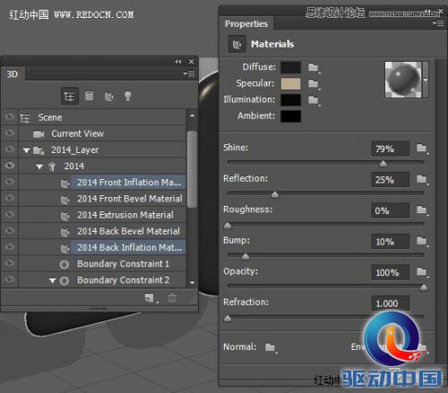Click the 3D panel scroll up arrow

(x=192, y=115)
